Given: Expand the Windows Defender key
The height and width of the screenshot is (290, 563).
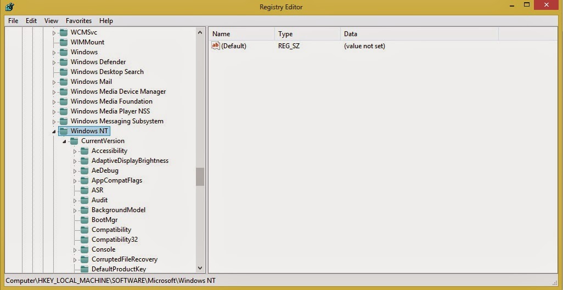Looking at the screenshot, I should (x=54, y=62).
